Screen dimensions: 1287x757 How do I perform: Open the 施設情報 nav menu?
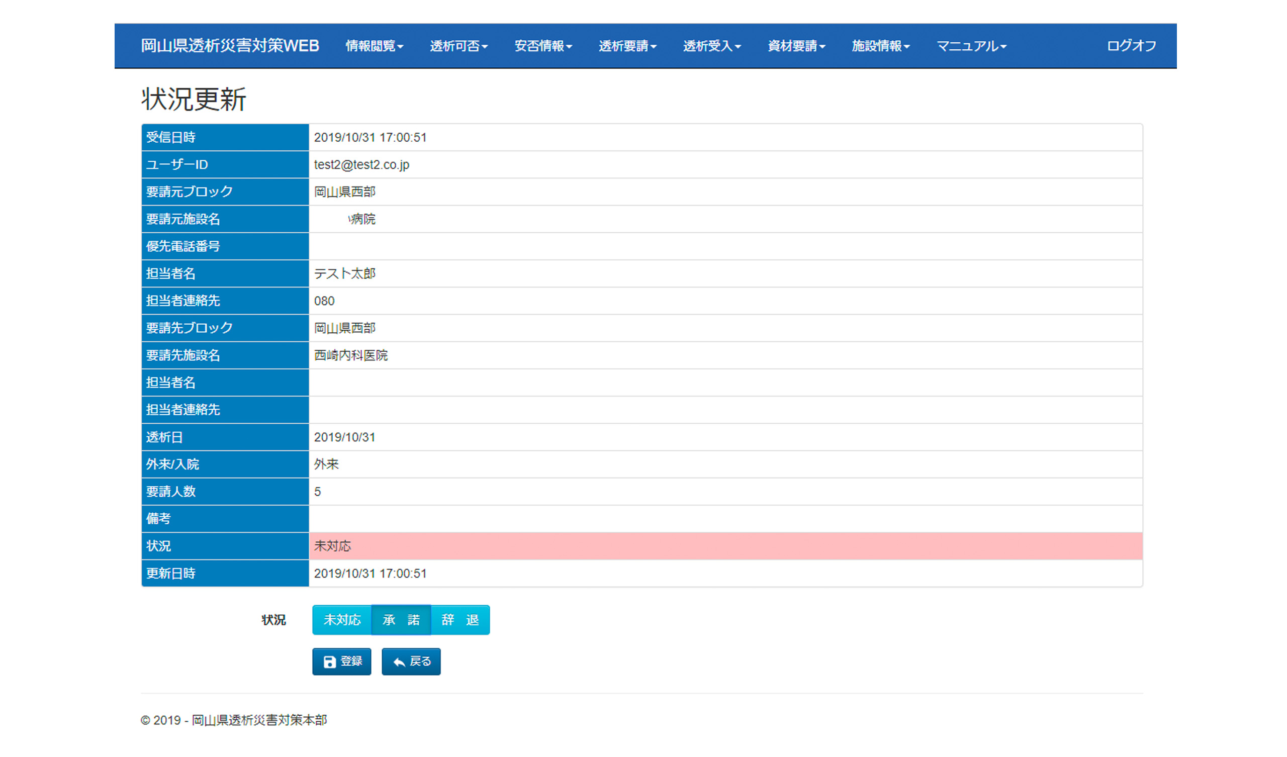[x=880, y=46]
